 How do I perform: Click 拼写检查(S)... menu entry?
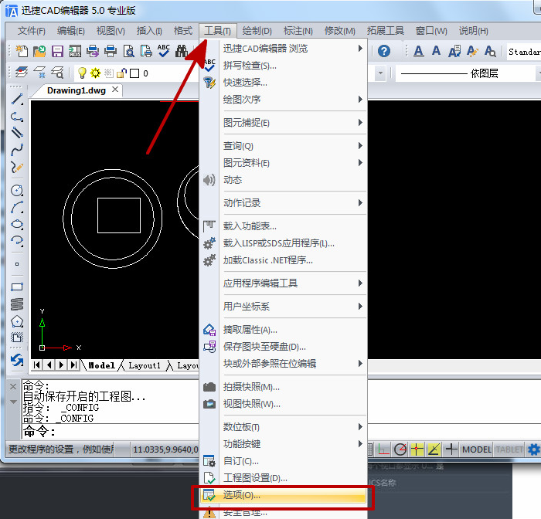pos(250,66)
